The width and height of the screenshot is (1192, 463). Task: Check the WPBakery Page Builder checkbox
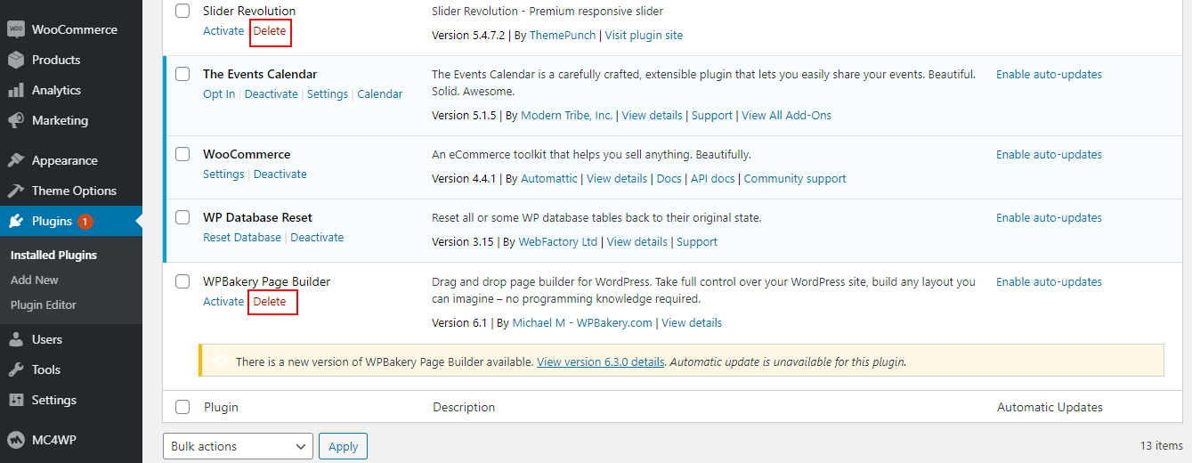coord(182,281)
